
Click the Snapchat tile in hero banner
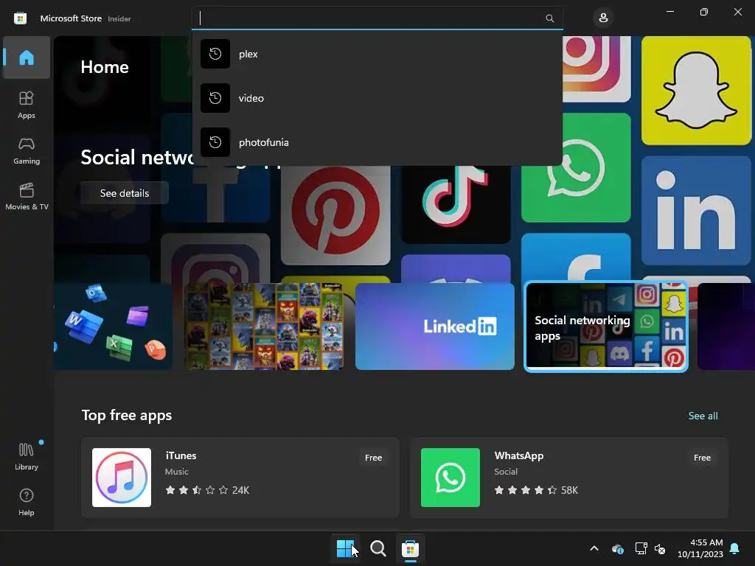point(696,91)
